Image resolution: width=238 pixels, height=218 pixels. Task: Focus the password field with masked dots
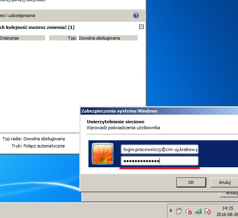pyautogui.click(x=159, y=161)
